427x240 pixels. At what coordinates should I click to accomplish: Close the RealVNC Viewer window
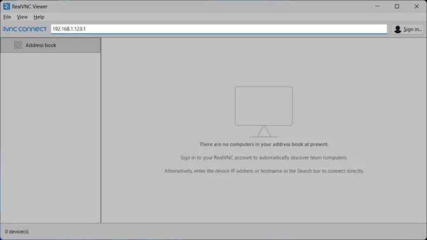point(417,6)
